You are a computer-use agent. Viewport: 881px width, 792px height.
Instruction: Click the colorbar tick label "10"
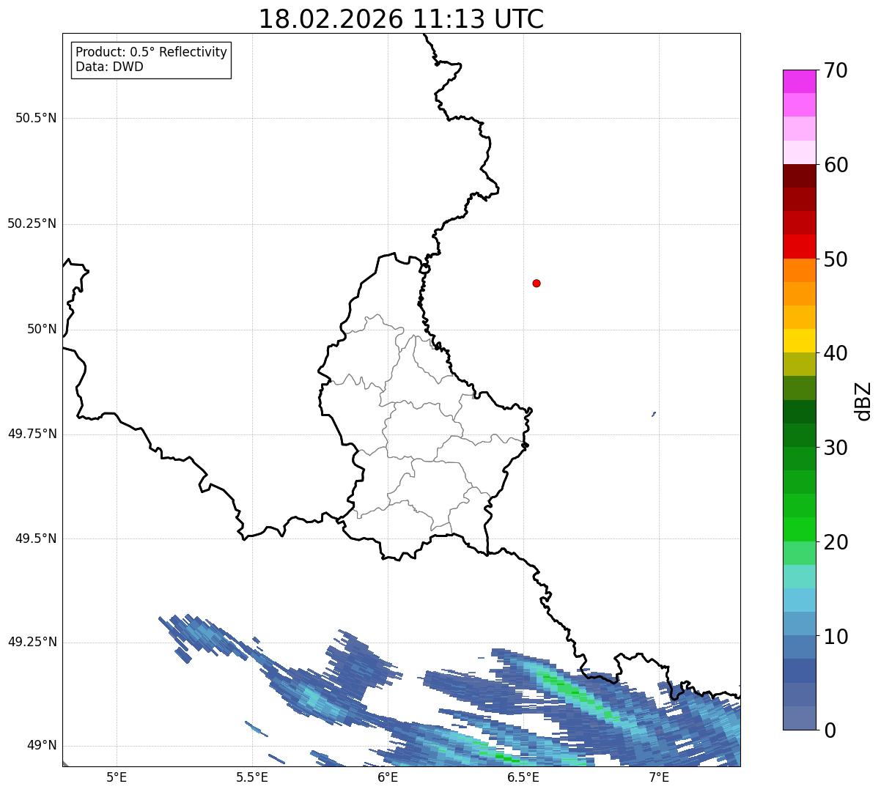coord(836,637)
